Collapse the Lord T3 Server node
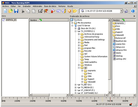Image resolution: width=138 pixels, height=107 pixels. tap(72, 26)
